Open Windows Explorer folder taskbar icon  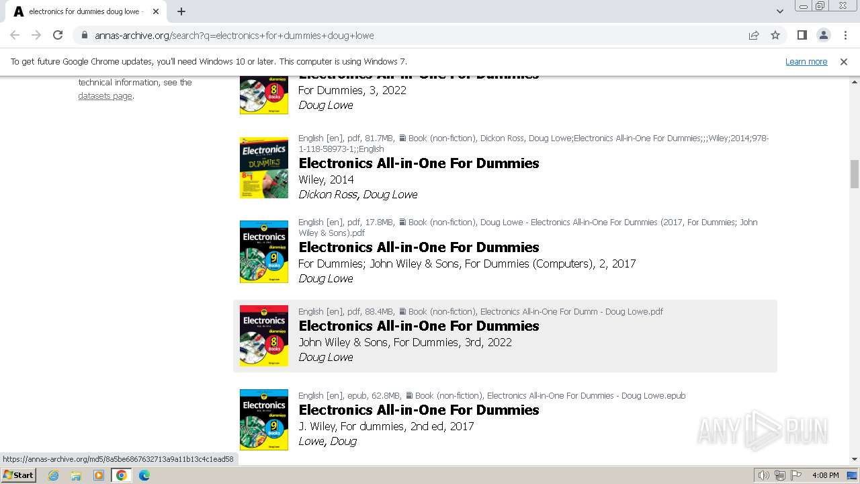(x=76, y=475)
